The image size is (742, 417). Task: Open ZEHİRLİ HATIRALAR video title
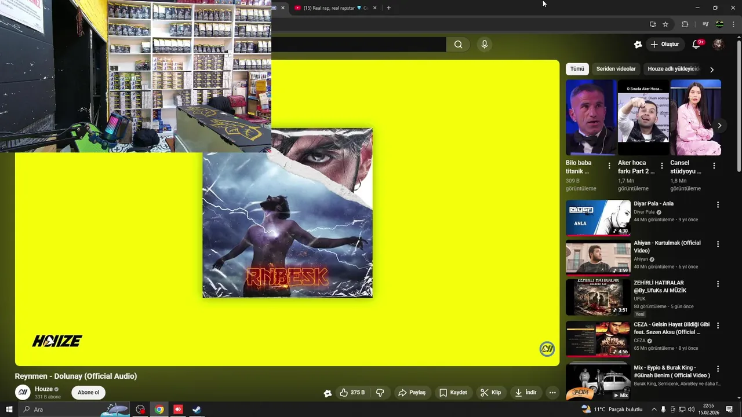click(x=660, y=287)
